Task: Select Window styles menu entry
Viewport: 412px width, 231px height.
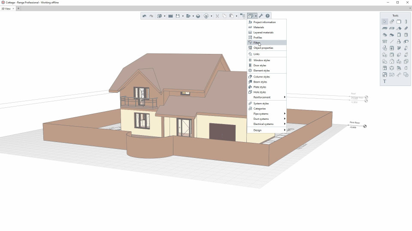Action: 262,60
